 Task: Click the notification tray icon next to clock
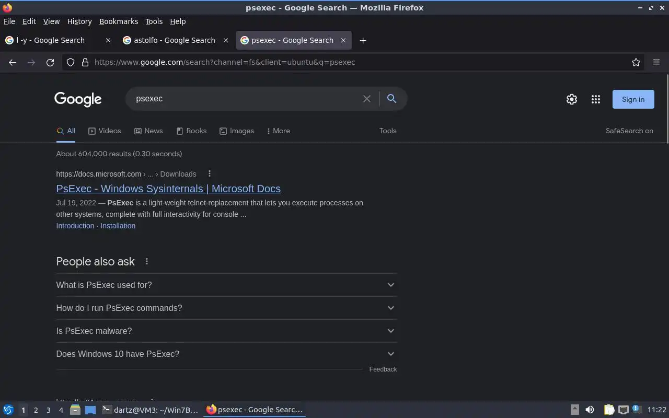pyautogui.click(x=637, y=409)
